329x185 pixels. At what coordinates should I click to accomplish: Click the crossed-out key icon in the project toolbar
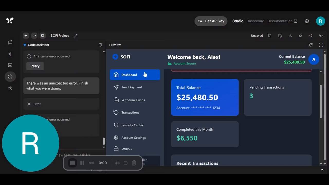click(x=321, y=36)
